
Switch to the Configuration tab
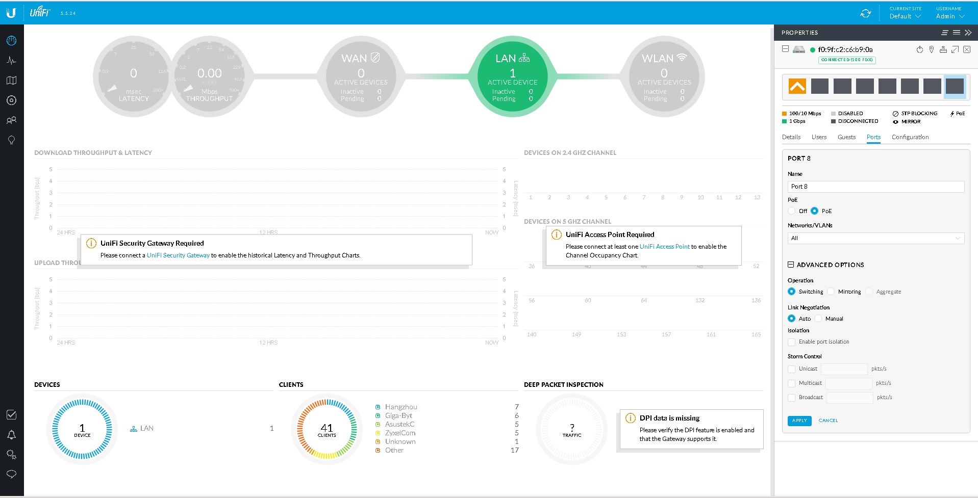click(x=910, y=137)
